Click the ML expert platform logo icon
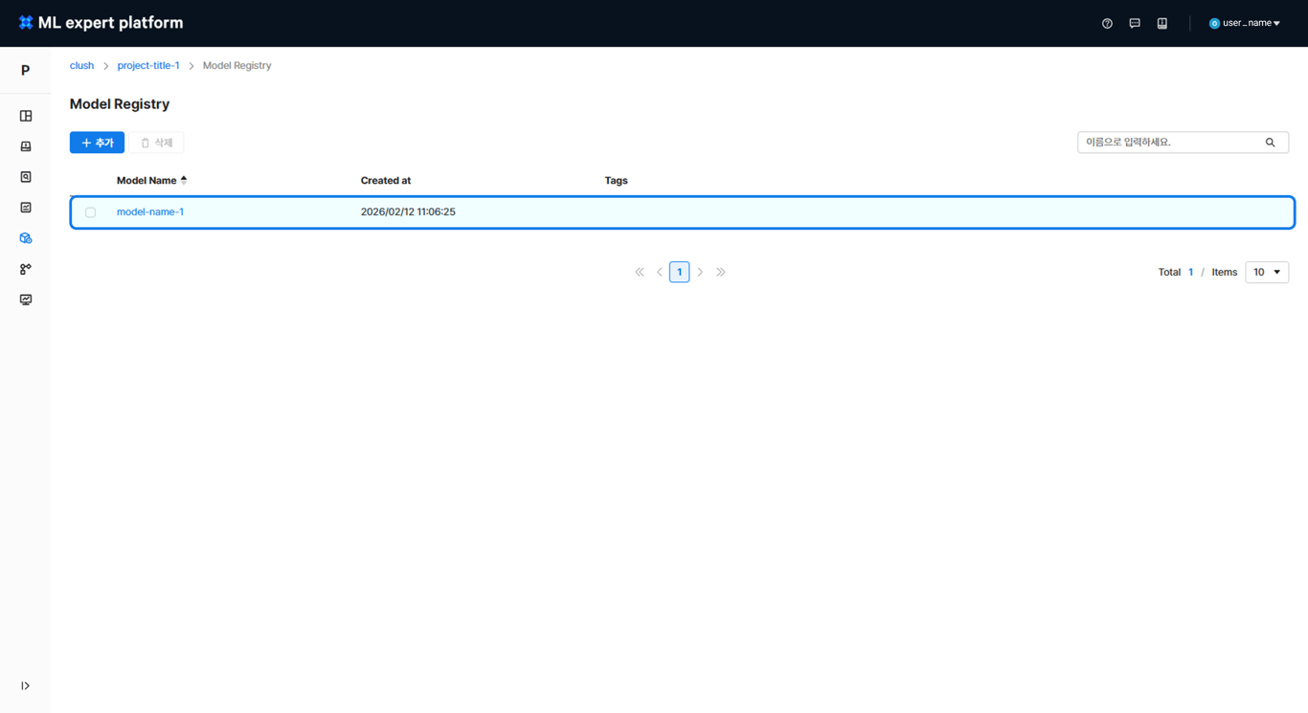Image resolution: width=1308 pixels, height=713 pixels. [26, 23]
